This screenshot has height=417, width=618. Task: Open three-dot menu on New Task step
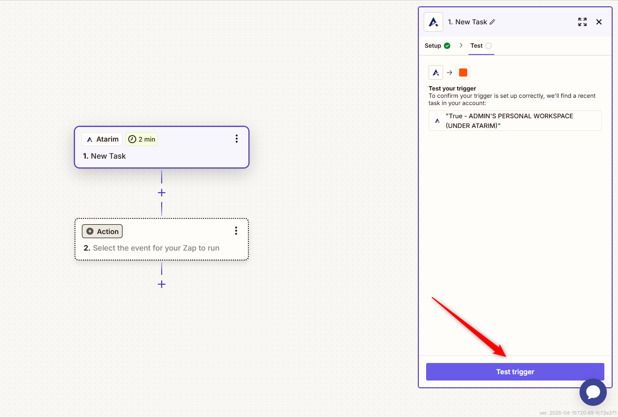coord(237,139)
